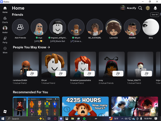Open Tomas_XD6771 profile card image
The image size is (161, 121).
pos(140,65)
